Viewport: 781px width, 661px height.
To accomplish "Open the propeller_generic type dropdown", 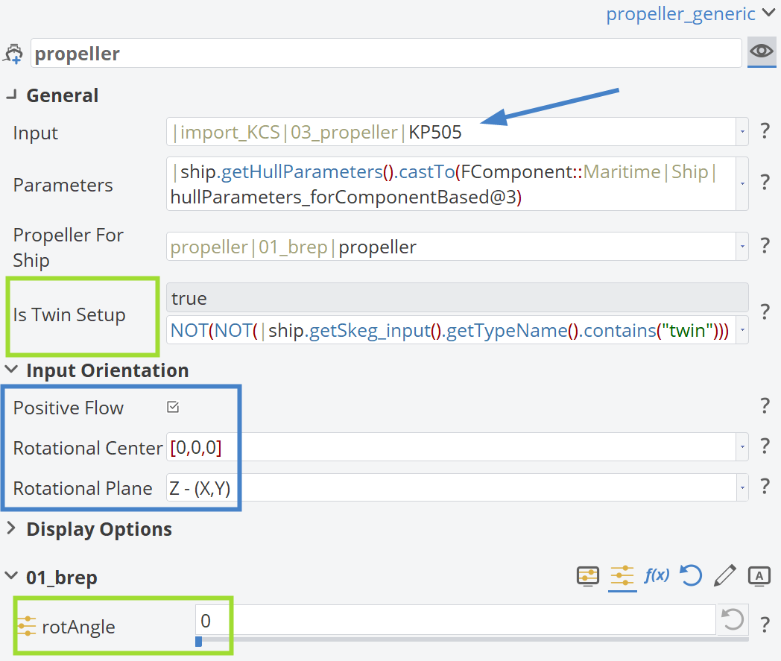I will click(x=690, y=14).
